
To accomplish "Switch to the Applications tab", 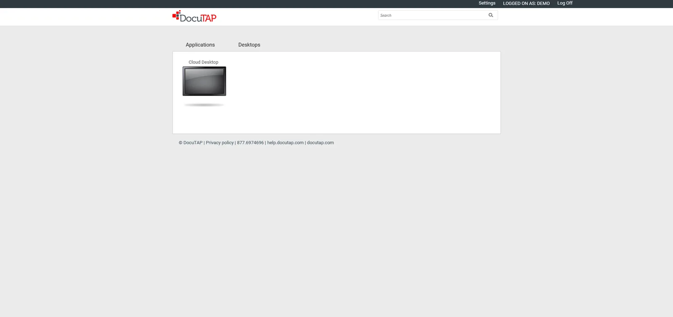I will point(200,45).
